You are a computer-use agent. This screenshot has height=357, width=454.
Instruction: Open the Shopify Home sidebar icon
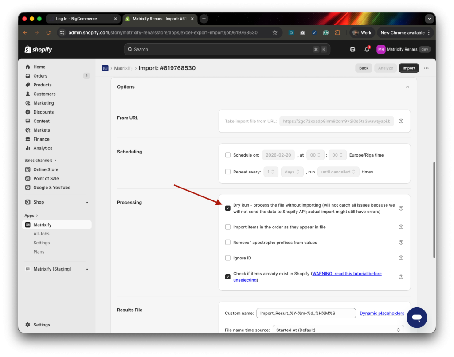click(28, 67)
